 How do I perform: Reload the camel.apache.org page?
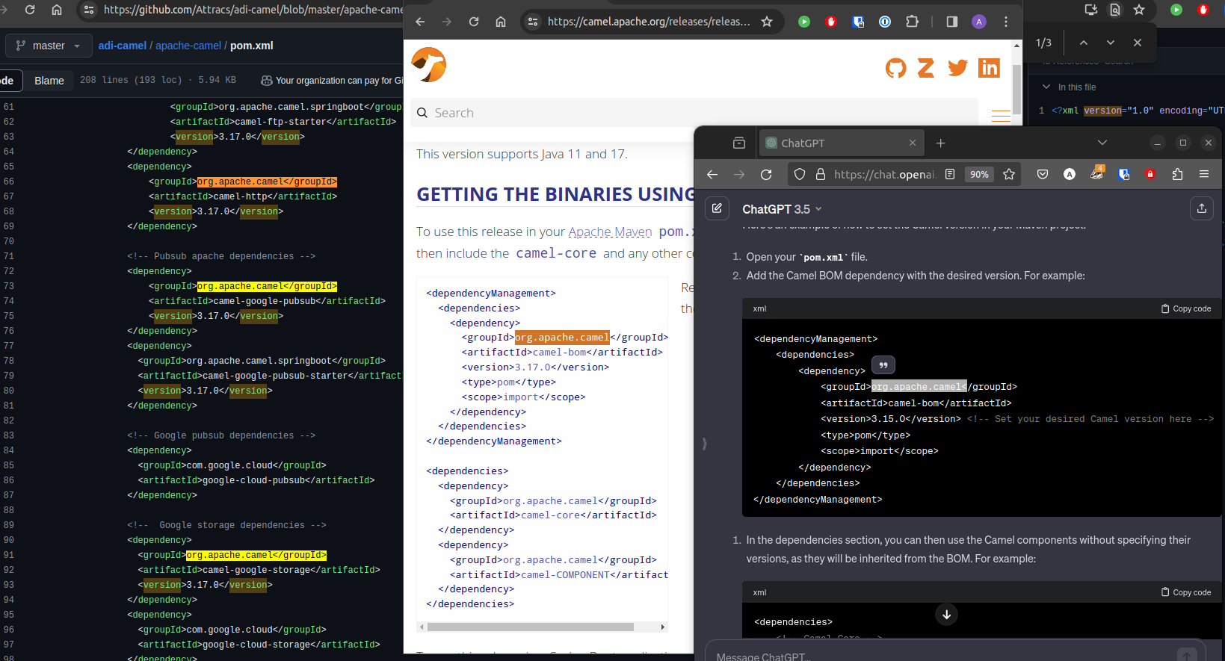click(474, 22)
